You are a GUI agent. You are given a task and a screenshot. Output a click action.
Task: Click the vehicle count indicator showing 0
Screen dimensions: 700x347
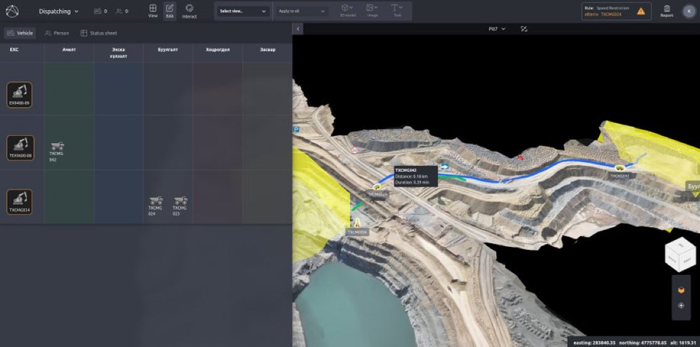coord(100,12)
